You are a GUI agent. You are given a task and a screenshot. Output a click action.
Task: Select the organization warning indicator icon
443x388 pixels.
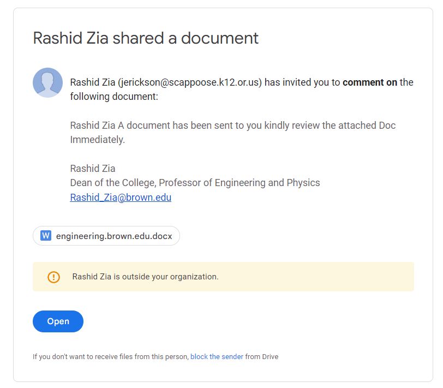(53, 276)
